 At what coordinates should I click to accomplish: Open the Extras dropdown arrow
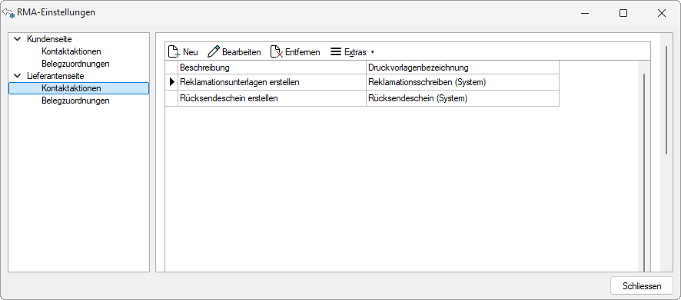click(373, 52)
